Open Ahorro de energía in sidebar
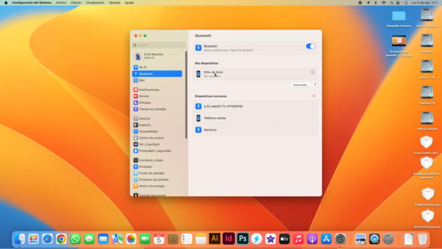 (157, 186)
